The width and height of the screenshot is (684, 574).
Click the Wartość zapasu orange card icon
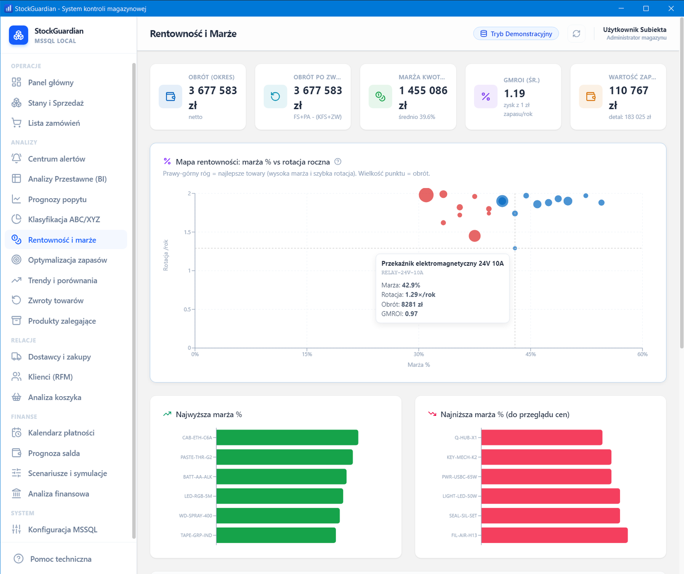pos(591,97)
